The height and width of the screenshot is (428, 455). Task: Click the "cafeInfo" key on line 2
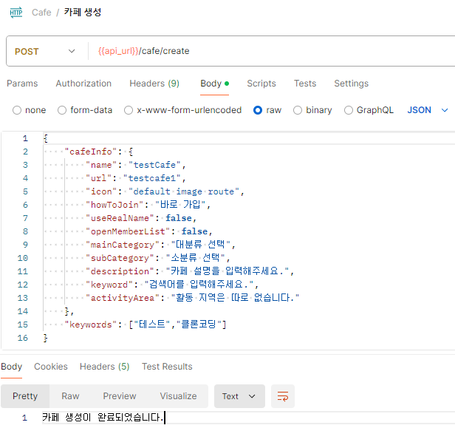pos(91,152)
